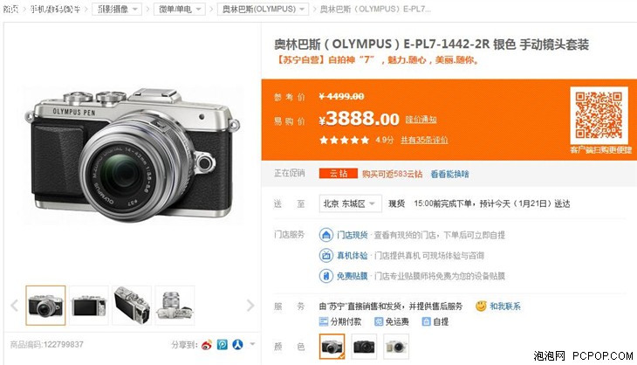Screen dimensions: 637x365
Task: Open the 微单/单电 breadcrumb category
Action: click(x=180, y=9)
